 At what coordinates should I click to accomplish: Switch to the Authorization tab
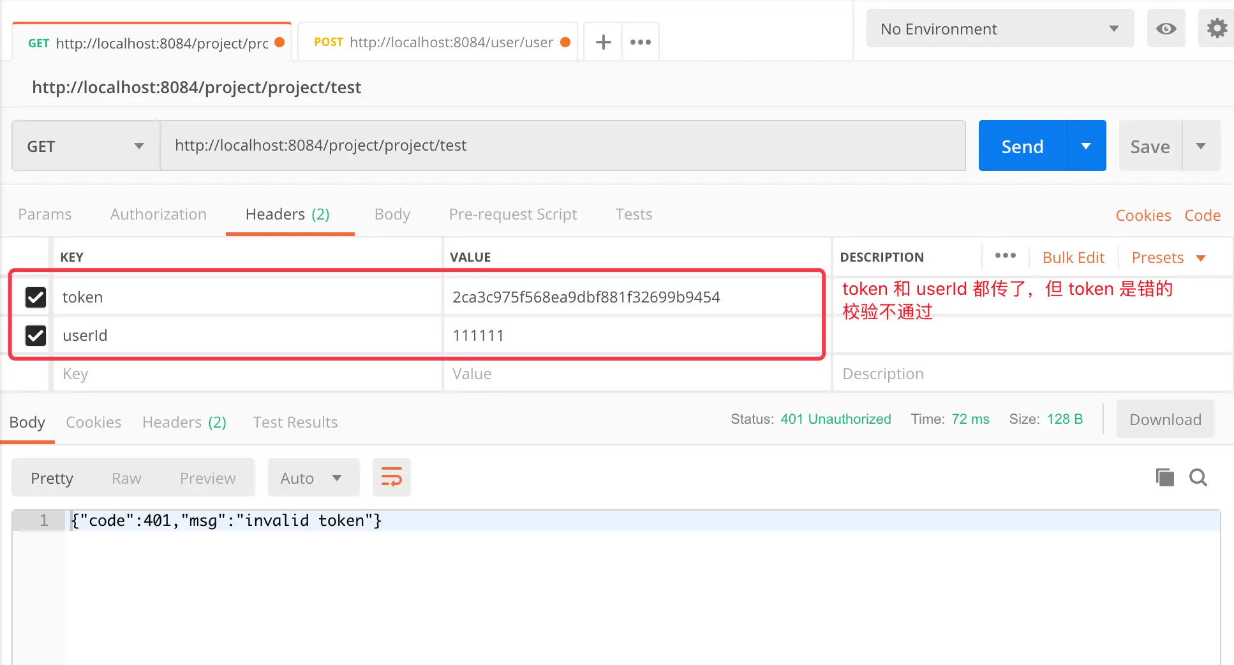pos(158,214)
